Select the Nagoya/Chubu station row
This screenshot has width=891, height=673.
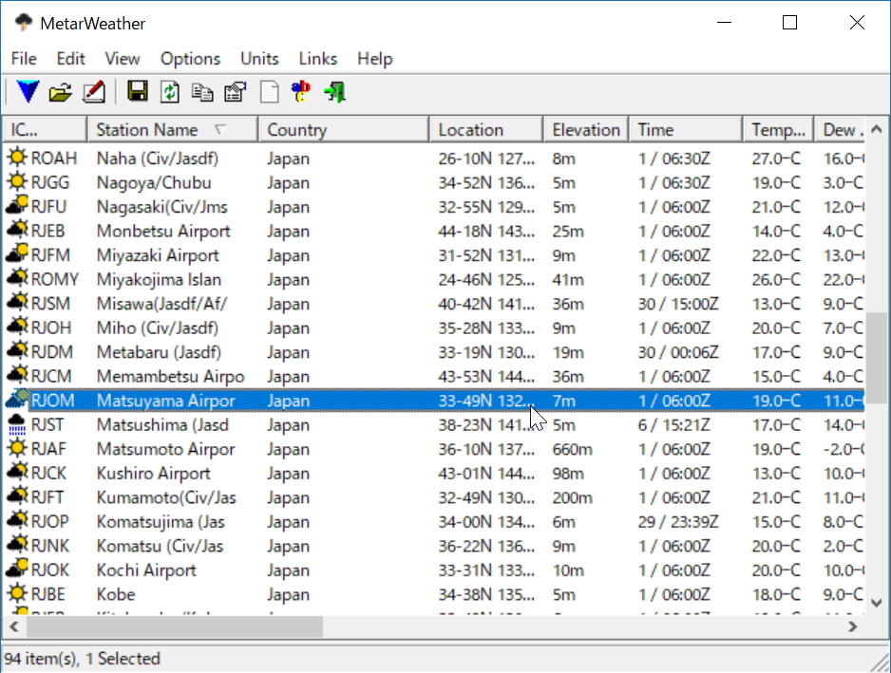[x=434, y=182]
